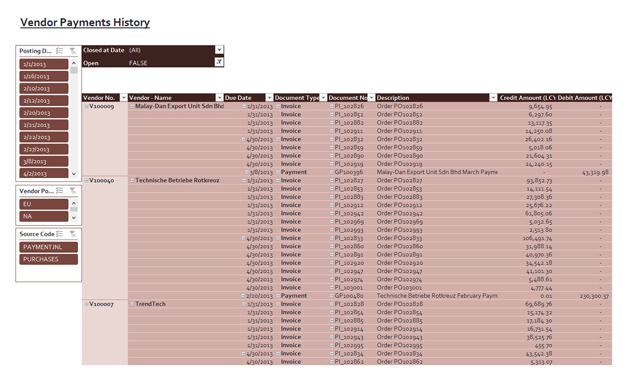Select the 106,491.74 credit amount cell
631x380 pixels.
pos(537,238)
